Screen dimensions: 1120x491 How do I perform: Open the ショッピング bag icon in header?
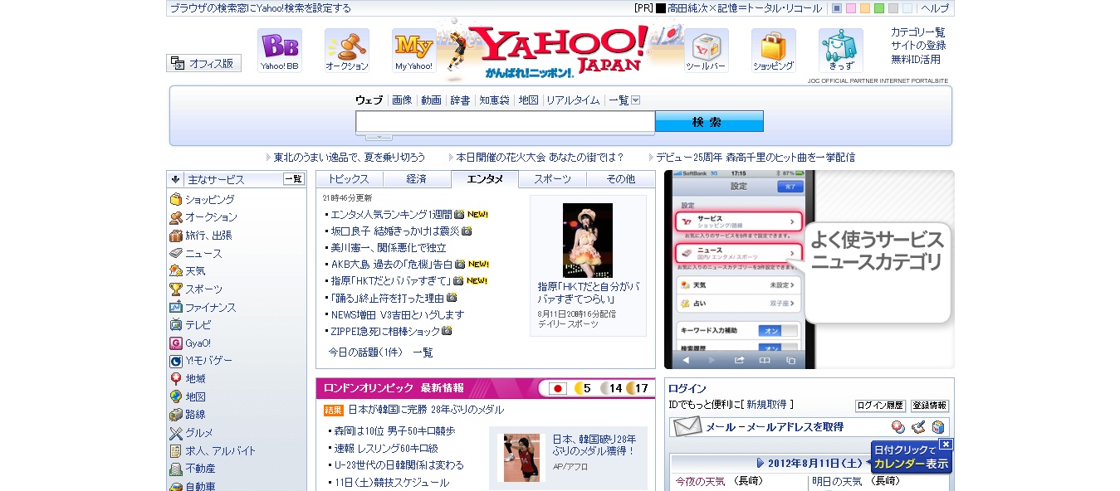pos(774,51)
